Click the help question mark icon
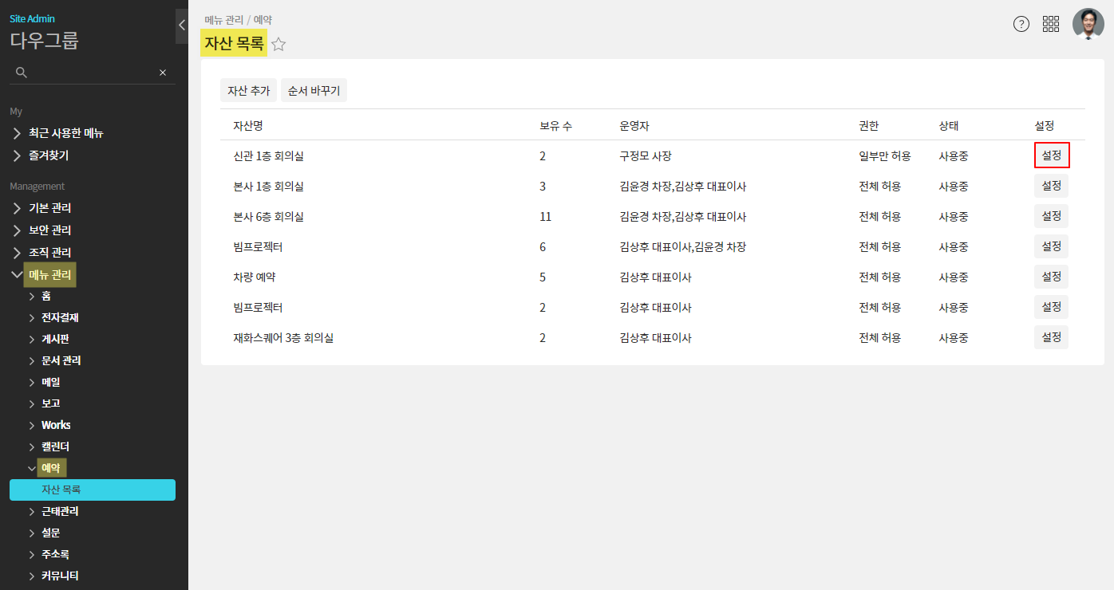This screenshot has height=590, width=1114. [1021, 24]
